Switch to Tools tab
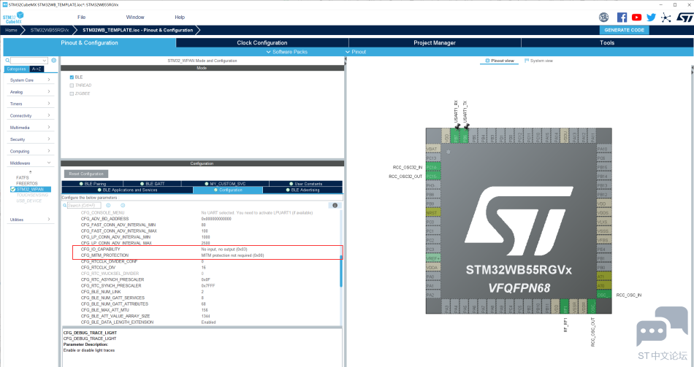 (607, 43)
